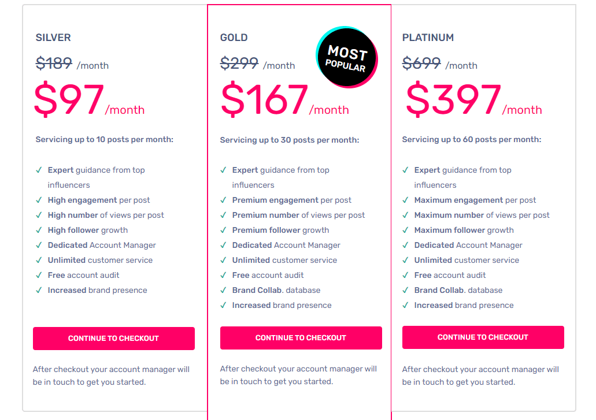The image size is (596, 420).
Task: Click the $167 Gold monthly price
Action: [265, 101]
